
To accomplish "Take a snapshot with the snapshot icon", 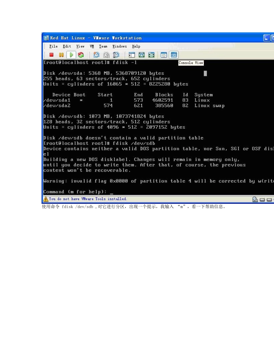I will (x=96, y=55).
